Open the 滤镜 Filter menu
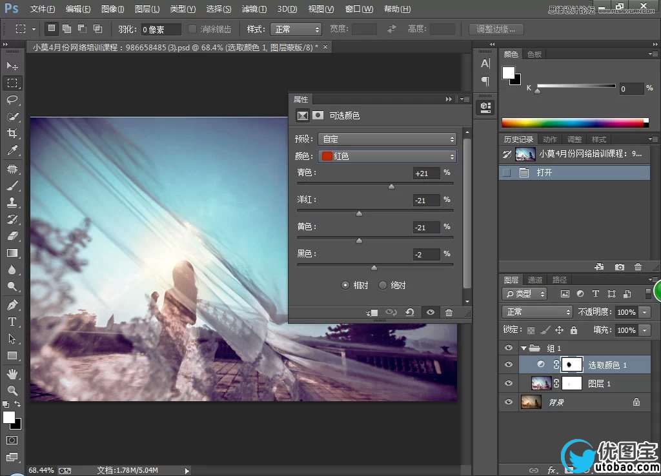The height and width of the screenshot is (476, 661). click(x=254, y=9)
